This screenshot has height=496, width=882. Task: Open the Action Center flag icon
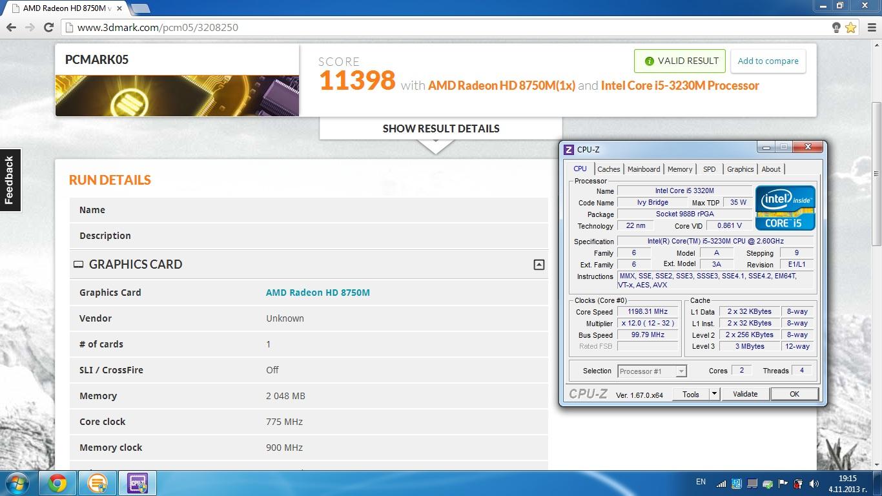tap(783, 483)
